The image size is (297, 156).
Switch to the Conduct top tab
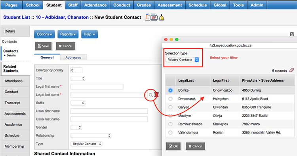pyautogui.click(x=122, y=5)
